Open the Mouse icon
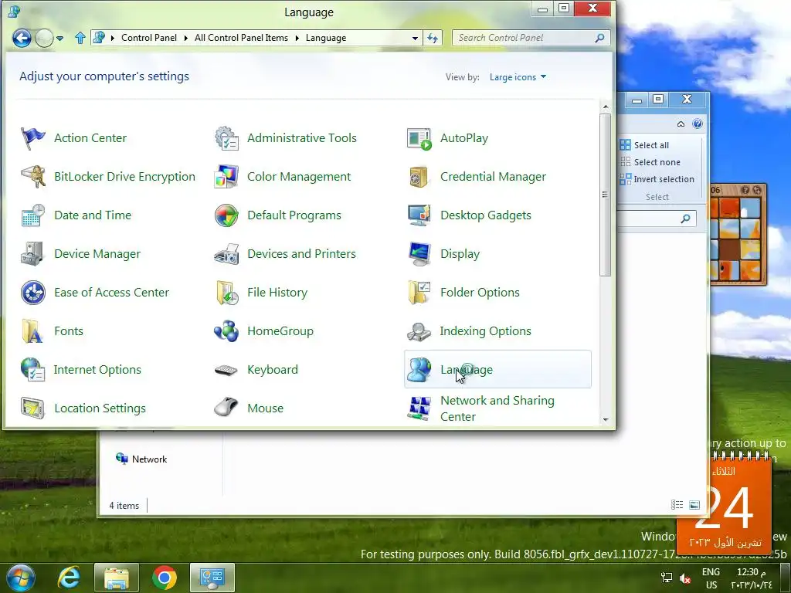Viewport: 791px width, 593px height. coord(226,408)
